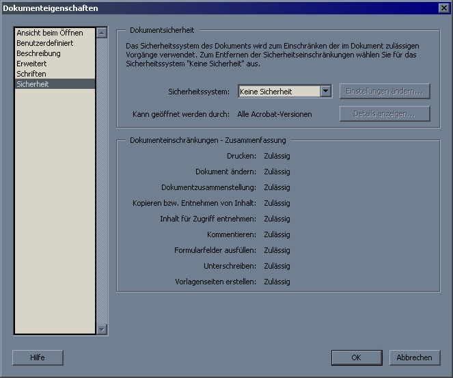Switch to the 'Schriften' category
Viewport: 453px width, 378px height.
click(55, 74)
